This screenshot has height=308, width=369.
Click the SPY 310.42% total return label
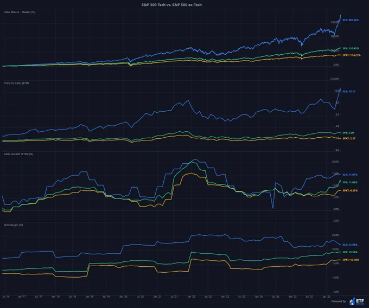coord(351,48)
